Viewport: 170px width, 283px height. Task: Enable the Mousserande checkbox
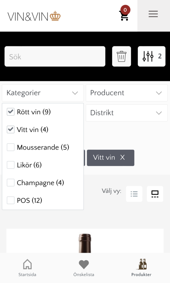click(11, 147)
